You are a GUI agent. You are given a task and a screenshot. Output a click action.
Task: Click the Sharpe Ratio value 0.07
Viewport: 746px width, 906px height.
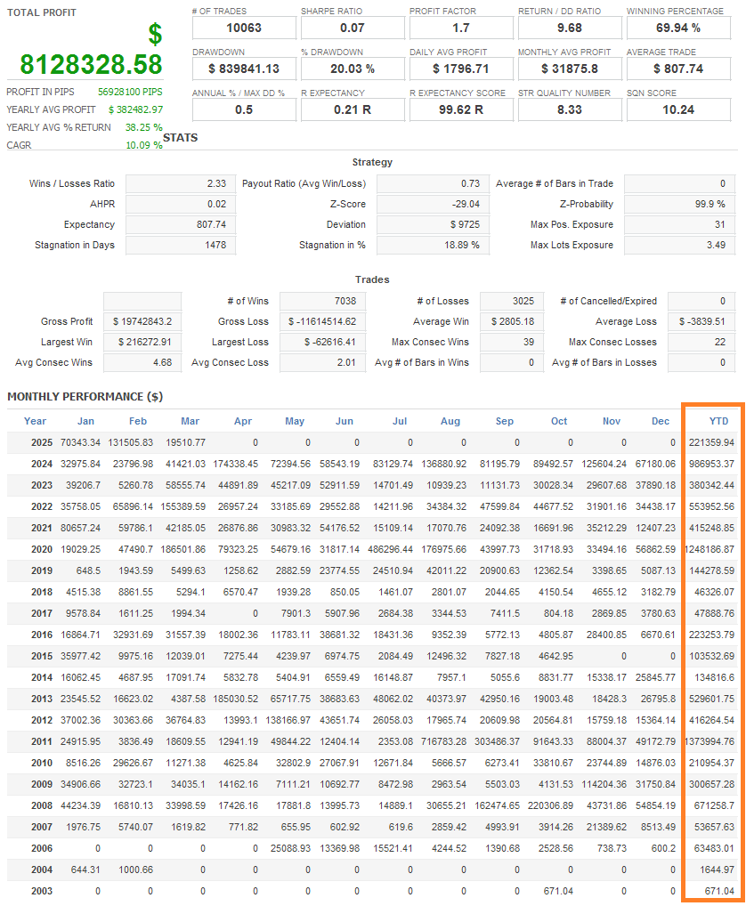click(x=353, y=28)
